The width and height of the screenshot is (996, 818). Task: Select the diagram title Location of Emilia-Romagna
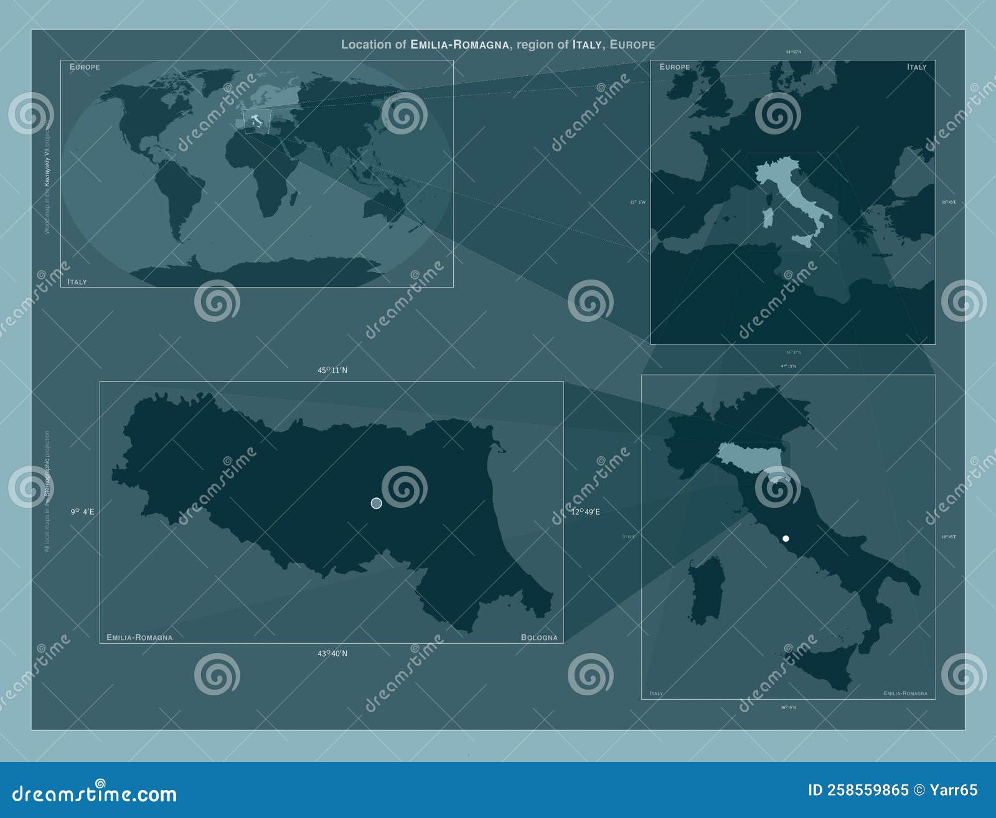click(498, 45)
